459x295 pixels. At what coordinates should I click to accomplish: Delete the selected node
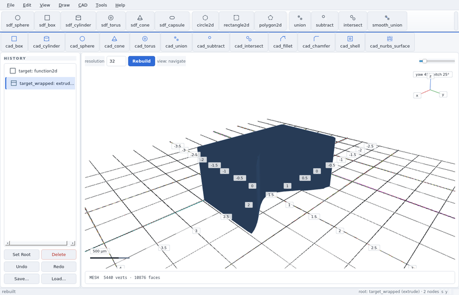point(59,254)
